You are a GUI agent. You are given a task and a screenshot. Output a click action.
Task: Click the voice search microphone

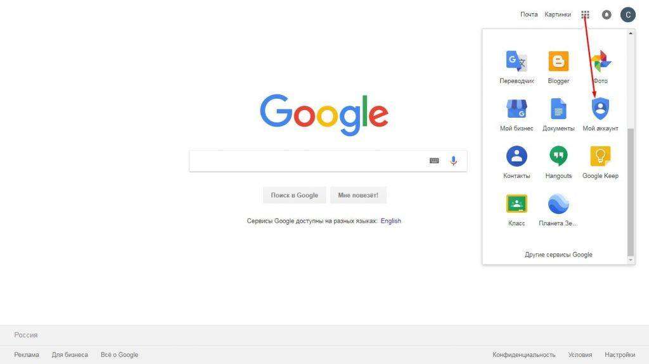[x=454, y=161]
